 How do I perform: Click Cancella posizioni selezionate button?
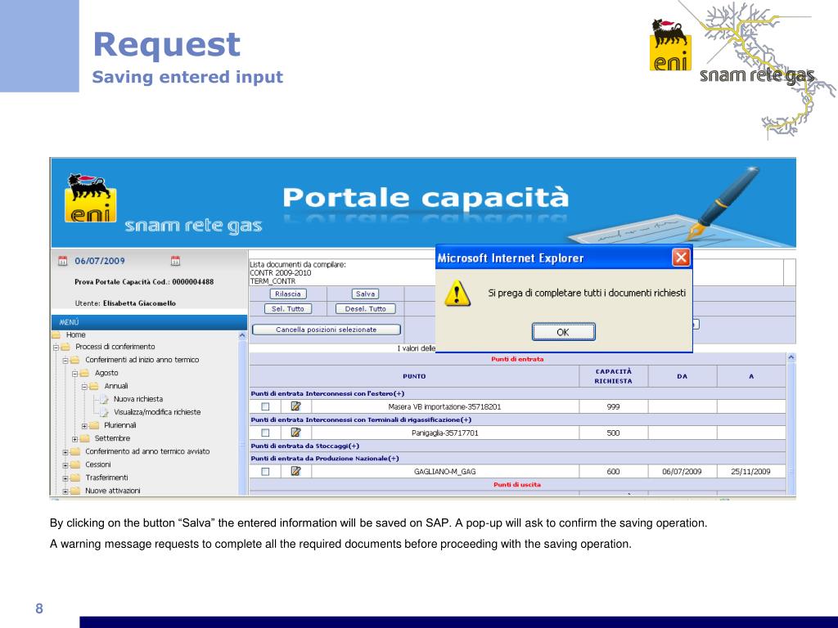point(326,330)
